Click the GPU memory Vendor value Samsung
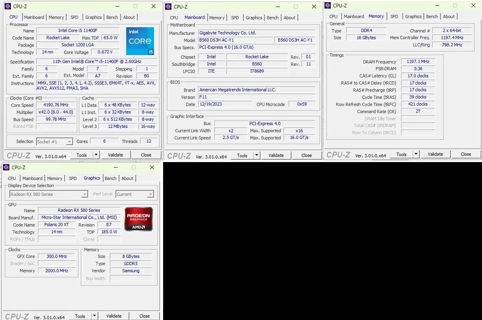The width and height of the screenshot is (482, 320). click(131, 271)
